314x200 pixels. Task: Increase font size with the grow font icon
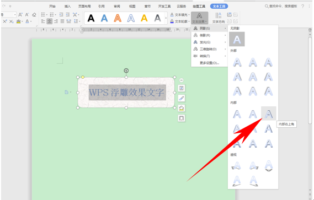(x=20, y=14)
